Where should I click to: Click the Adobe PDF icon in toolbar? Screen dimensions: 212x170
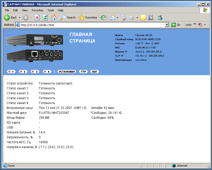[200, 25]
